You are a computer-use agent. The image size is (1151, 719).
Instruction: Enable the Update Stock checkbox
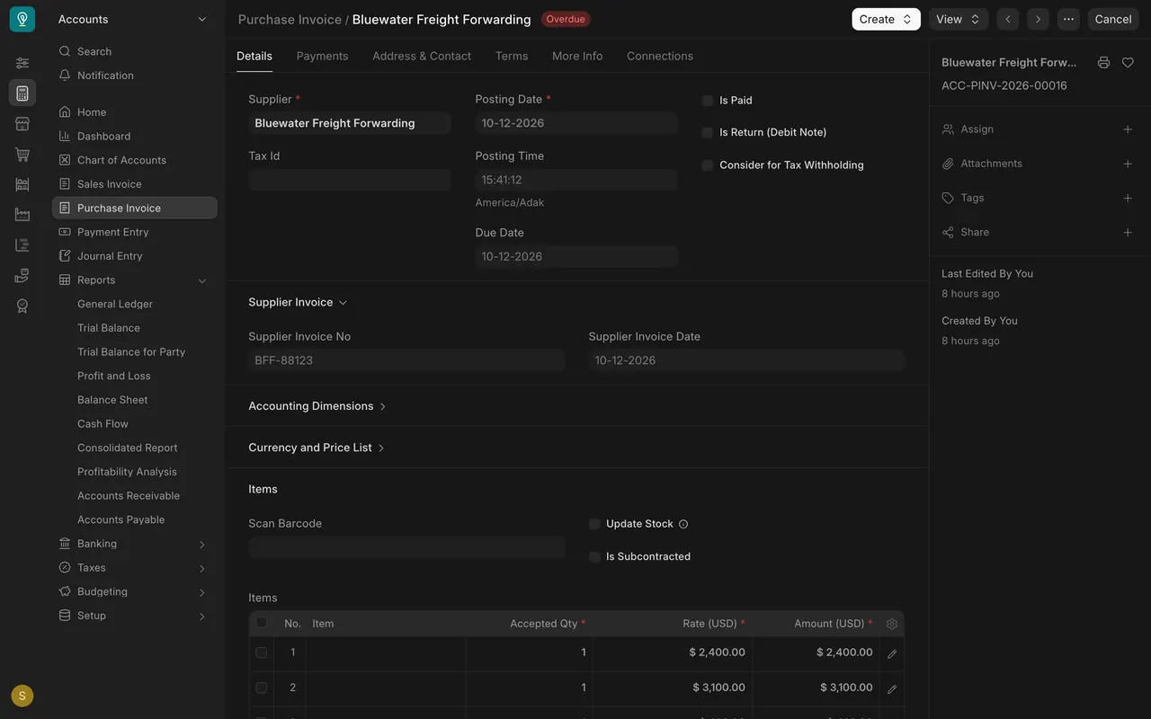pos(594,524)
